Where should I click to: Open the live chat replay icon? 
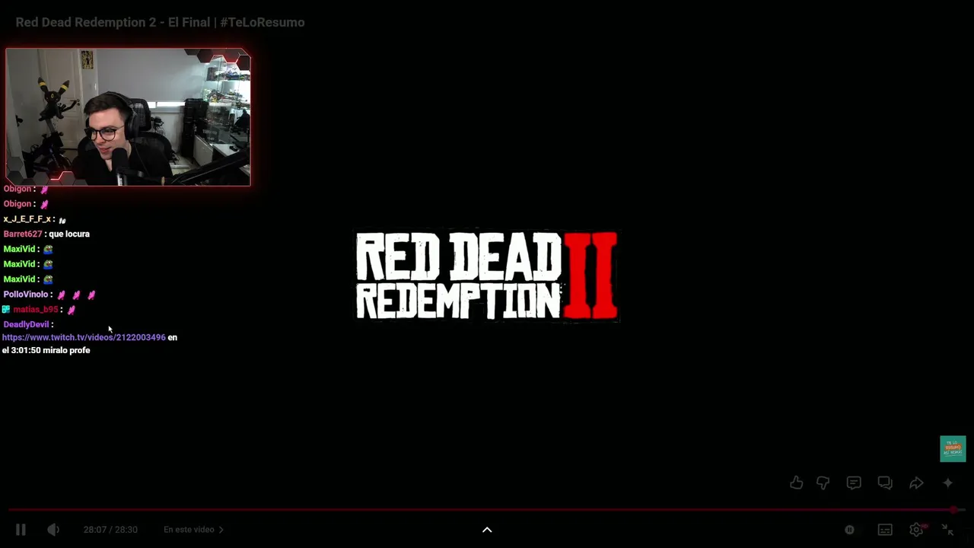(x=885, y=483)
